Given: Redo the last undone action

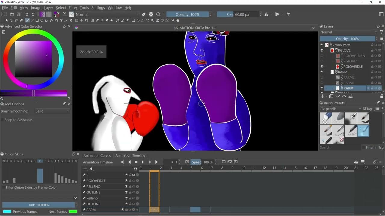Looking at the screenshot, I should [33, 14].
